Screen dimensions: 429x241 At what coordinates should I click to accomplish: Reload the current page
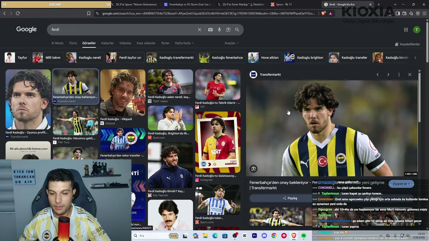click(18, 13)
